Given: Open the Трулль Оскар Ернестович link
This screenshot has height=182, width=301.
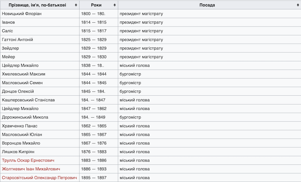Looking at the screenshot, I should [28, 161].
